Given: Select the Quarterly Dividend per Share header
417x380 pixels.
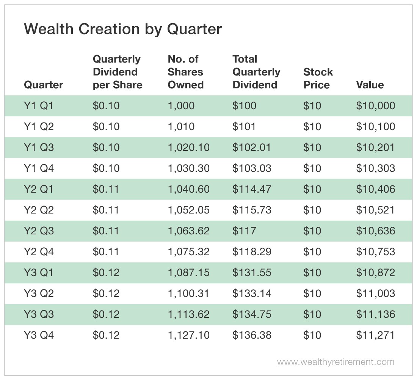Looking at the screenshot, I should pos(118,72).
